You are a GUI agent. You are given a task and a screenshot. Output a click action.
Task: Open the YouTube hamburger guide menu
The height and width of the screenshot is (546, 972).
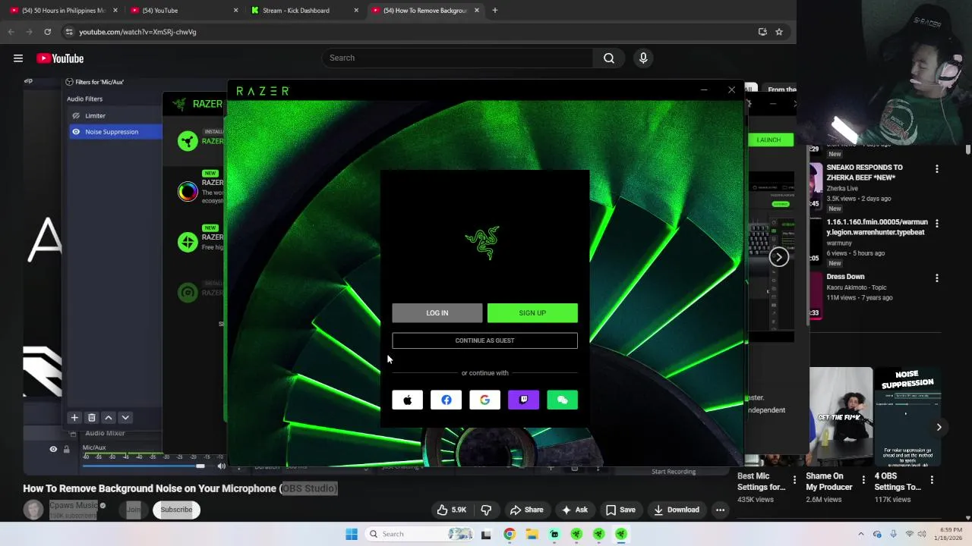pos(17,58)
